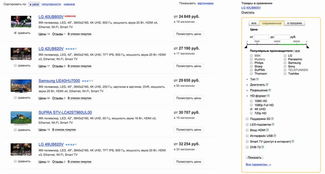325x174 pixels.
Task: Open help icon next to Диагональ
Action: click(x=267, y=85)
